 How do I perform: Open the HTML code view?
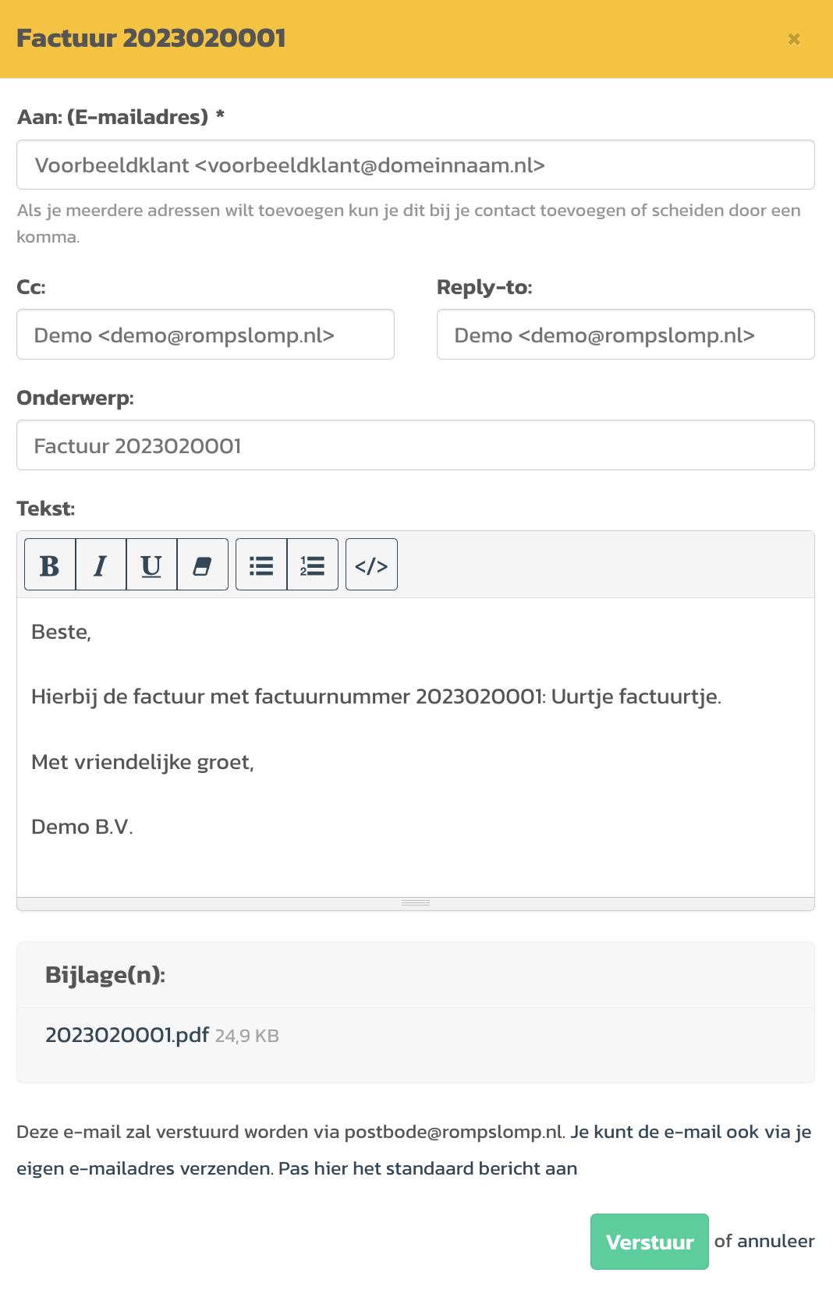[x=371, y=565]
